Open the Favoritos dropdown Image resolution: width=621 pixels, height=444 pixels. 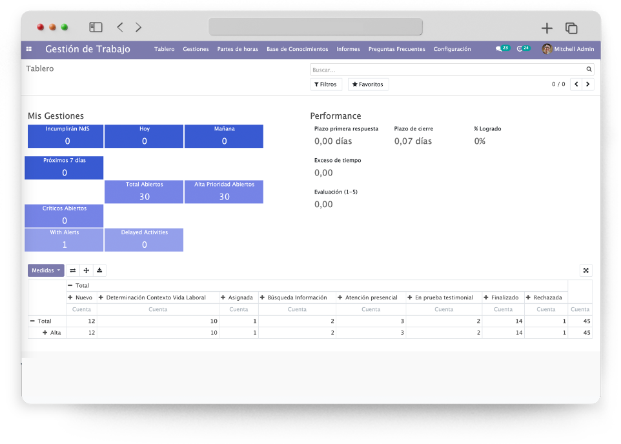[368, 85]
